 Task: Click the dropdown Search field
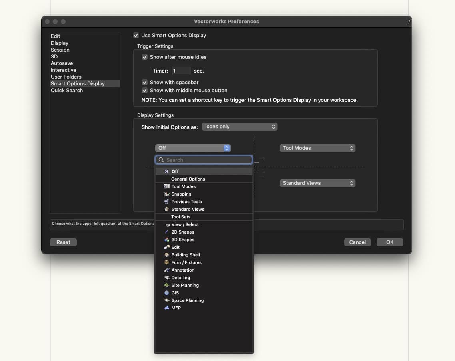point(204,160)
